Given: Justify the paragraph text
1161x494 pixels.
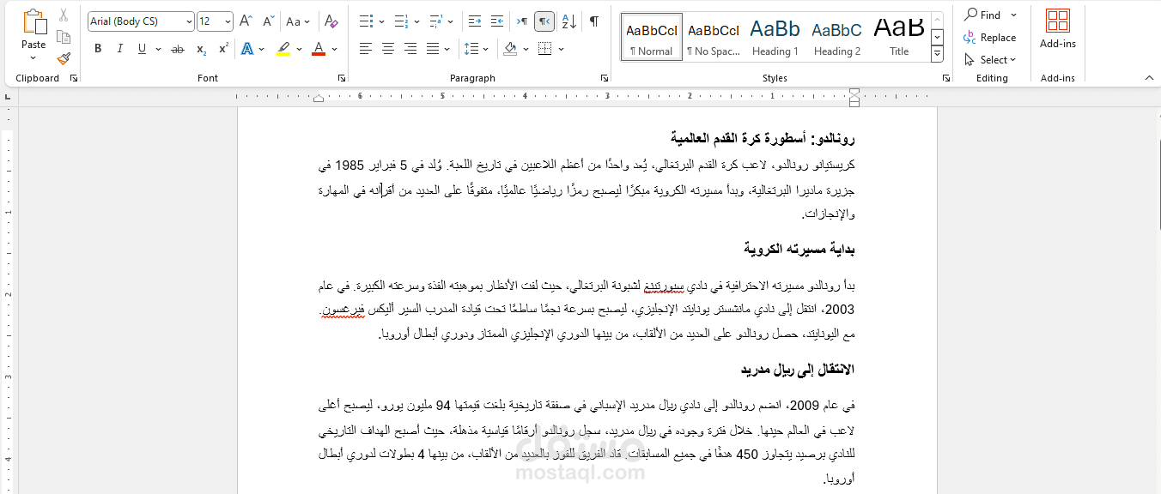Looking at the screenshot, I should pos(433,49).
